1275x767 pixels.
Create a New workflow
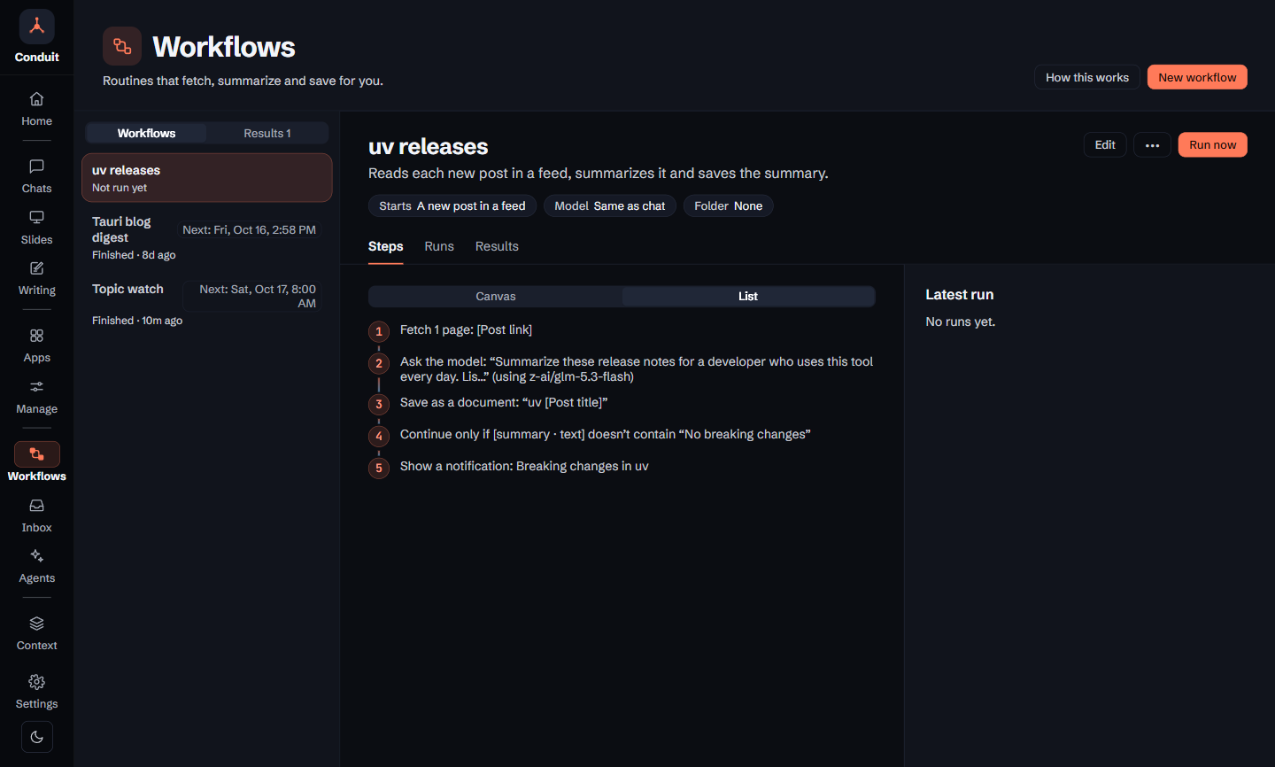1197,77
